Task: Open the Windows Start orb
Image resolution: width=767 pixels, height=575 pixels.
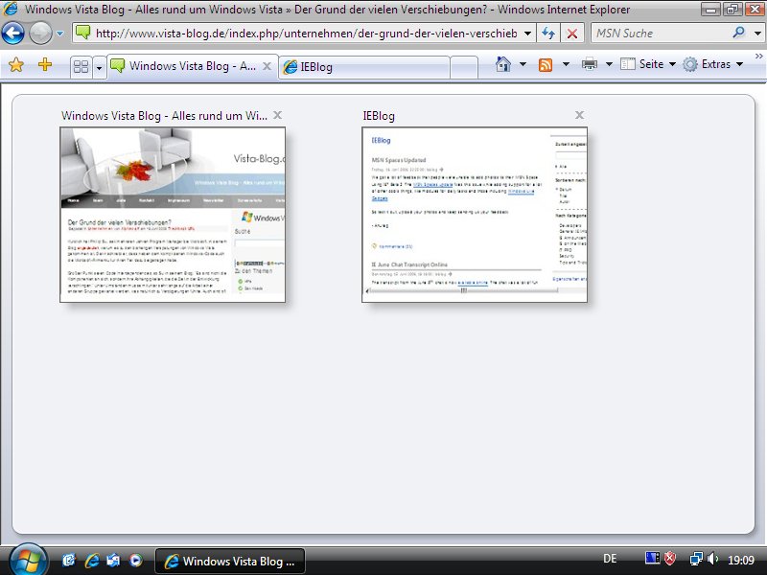Action: [26, 559]
